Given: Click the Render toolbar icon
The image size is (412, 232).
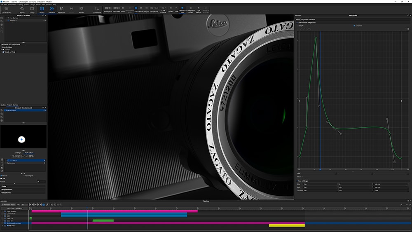Looking at the screenshot, I should [81, 9].
